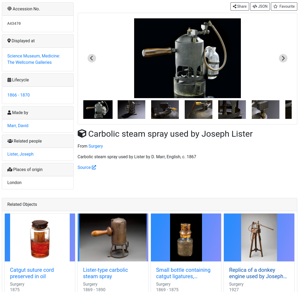
Task: Select first thumbnail of steam spray
Action: pos(98,110)
